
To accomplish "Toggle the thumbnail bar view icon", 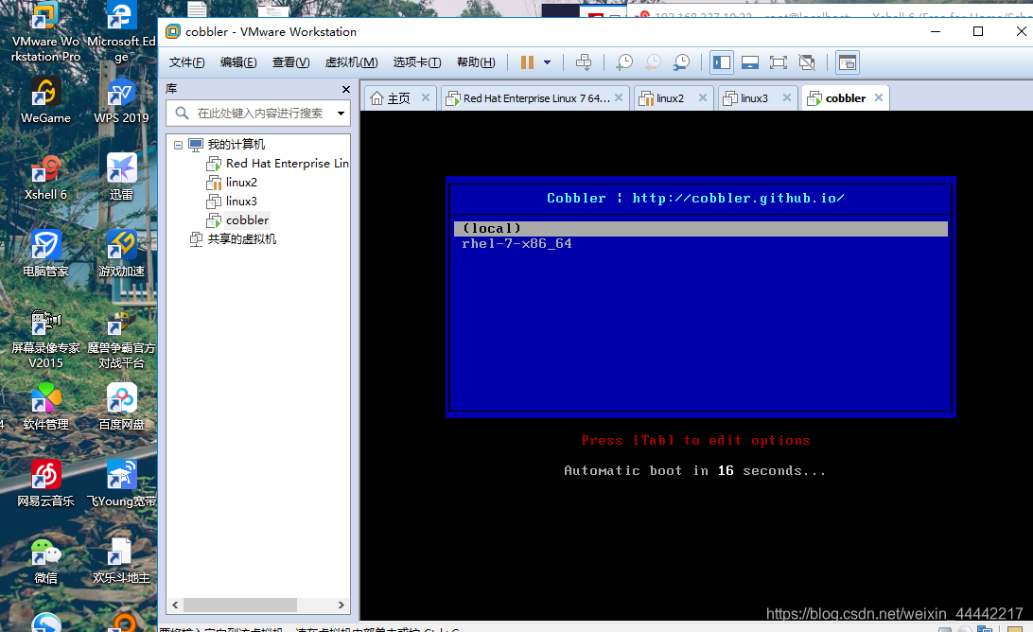I will (x=750, y=62).
